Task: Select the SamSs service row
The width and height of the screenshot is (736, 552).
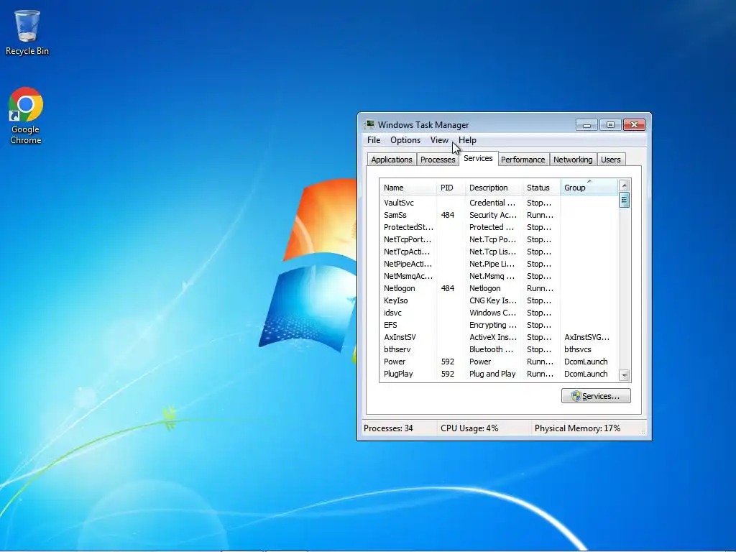Action: [499, 215]
